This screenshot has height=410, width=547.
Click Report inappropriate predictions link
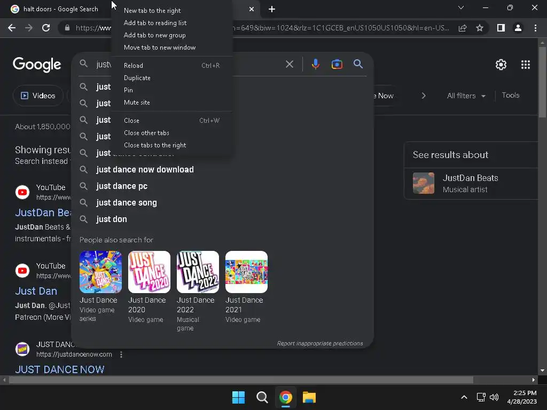pyautogui.click(x=320, y=343)
